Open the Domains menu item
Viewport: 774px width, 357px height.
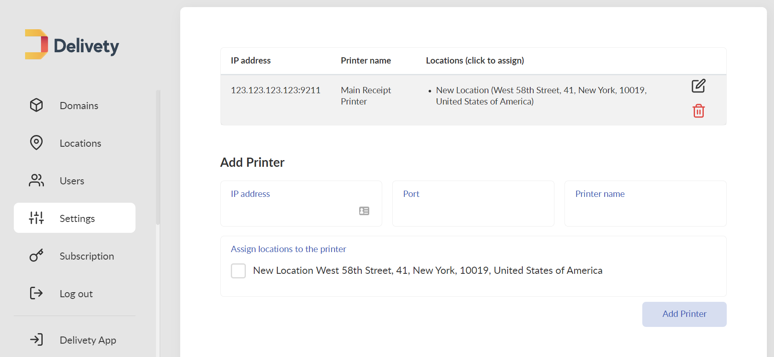coord(74,105)
